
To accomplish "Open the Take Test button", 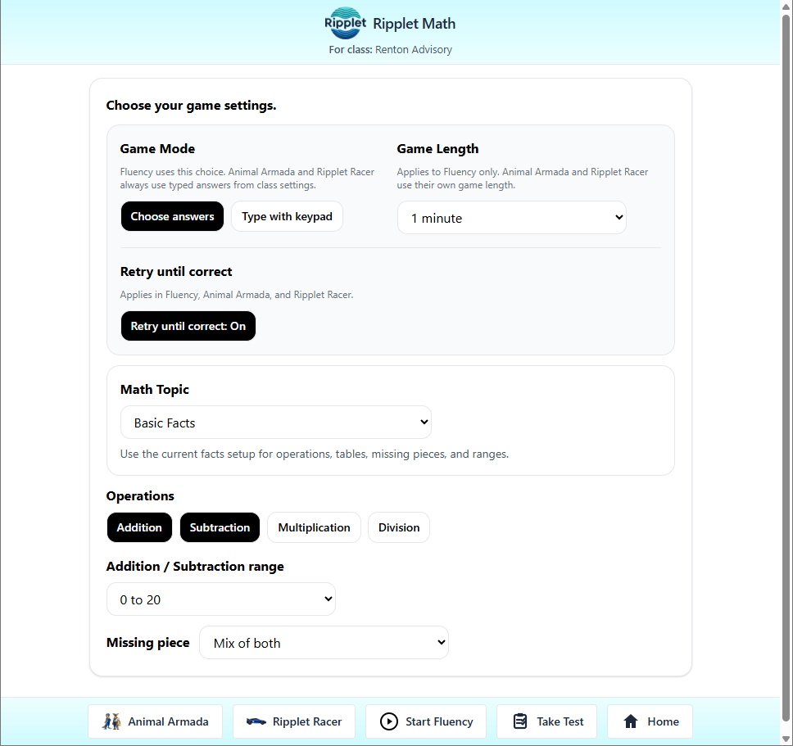I will (546, 721).
